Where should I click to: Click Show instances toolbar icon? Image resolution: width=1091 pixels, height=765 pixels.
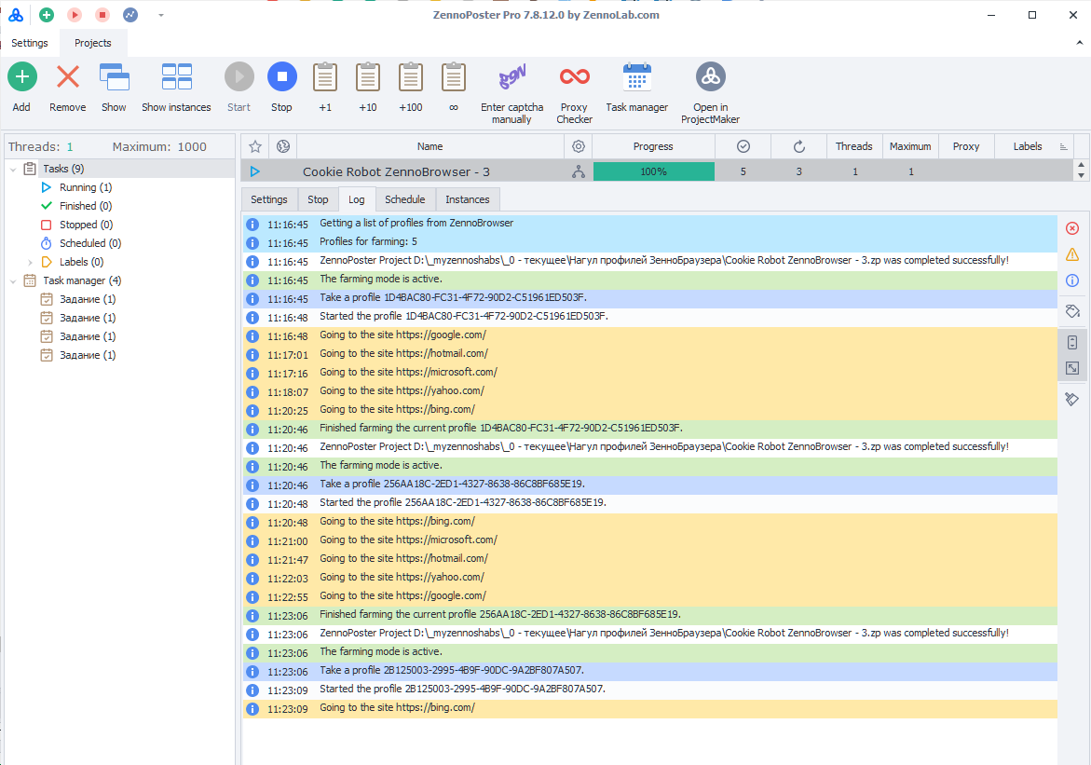pyautogui.click(x=176, y=76)
